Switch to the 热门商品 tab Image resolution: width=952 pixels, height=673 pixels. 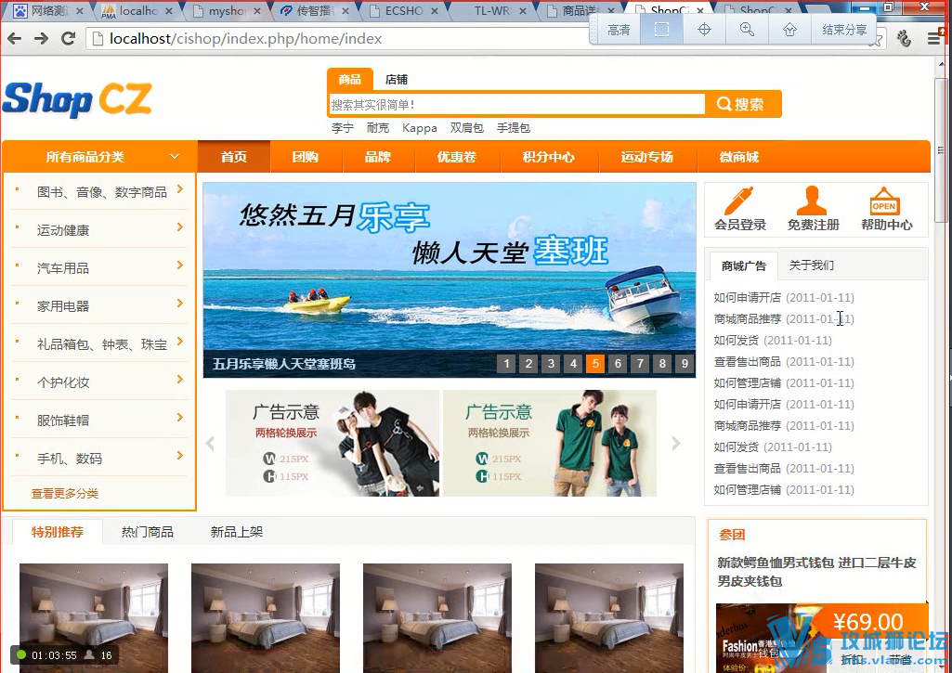click(x=148, y=532)
